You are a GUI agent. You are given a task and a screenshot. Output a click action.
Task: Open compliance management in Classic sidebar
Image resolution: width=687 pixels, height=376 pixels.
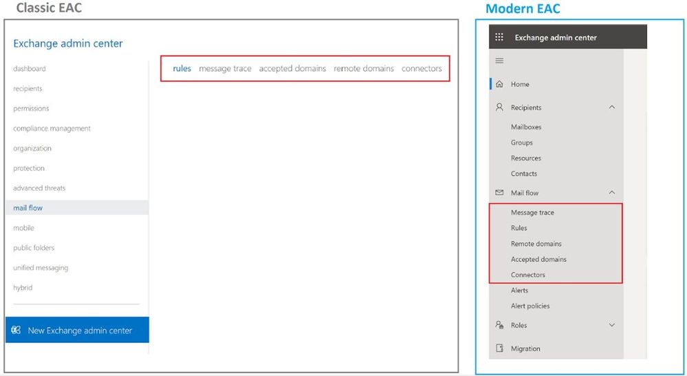[52, 128]
